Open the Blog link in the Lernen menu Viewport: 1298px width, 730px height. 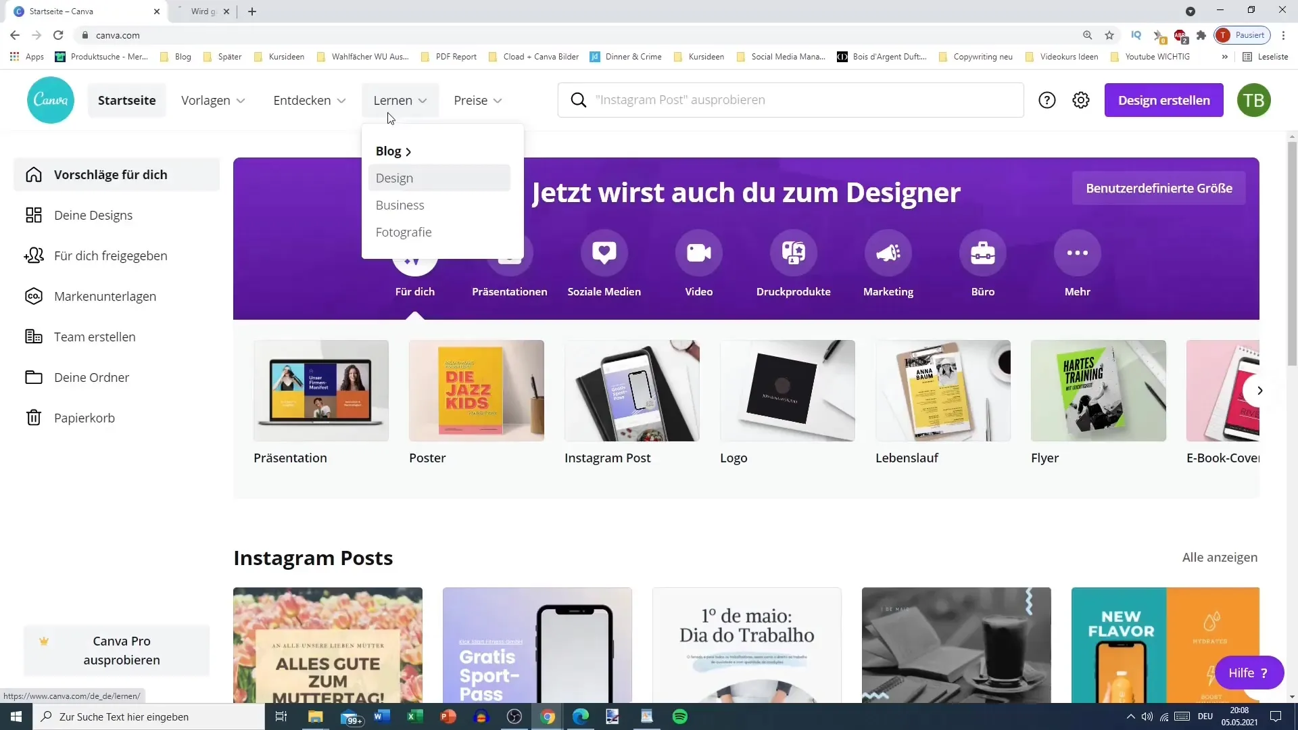[393, 151]
